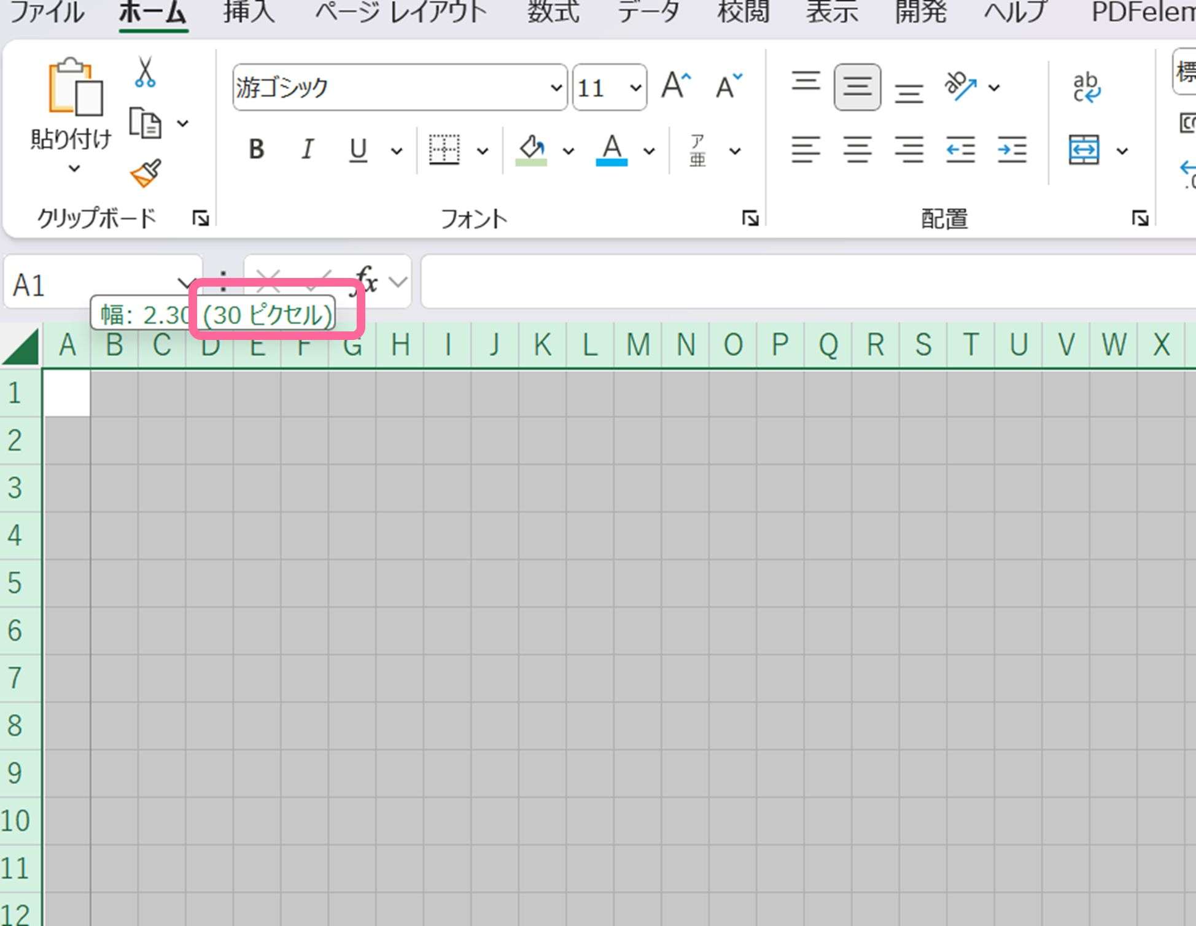Expand the Copy options arrow

pyautogui.click(x=182, y=123)
